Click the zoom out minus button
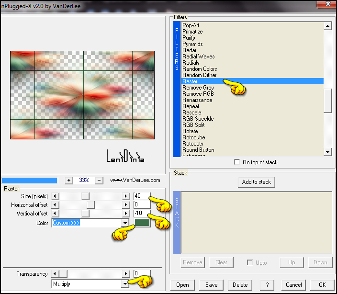Image resolution: width=337 pixels, height=294 pixels. (100, 180)
